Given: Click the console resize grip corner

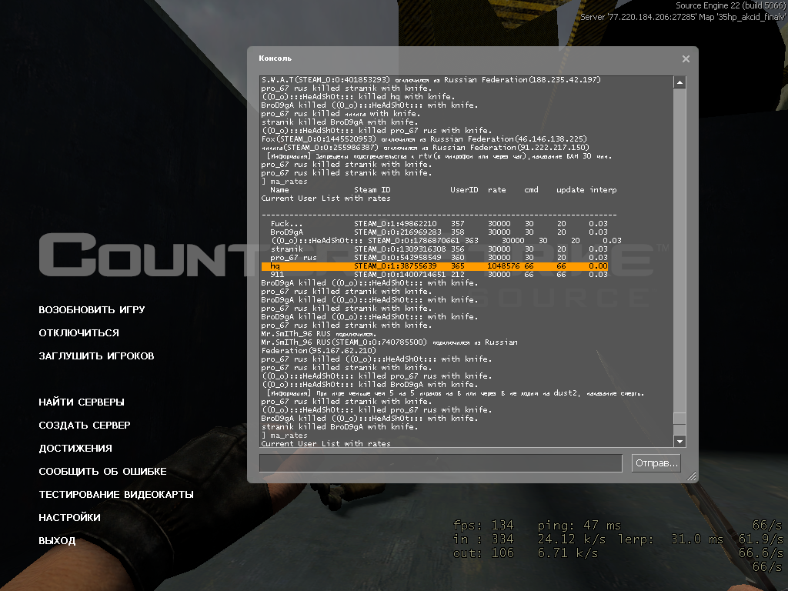Looking at the screenshot, I should [692, 476].
